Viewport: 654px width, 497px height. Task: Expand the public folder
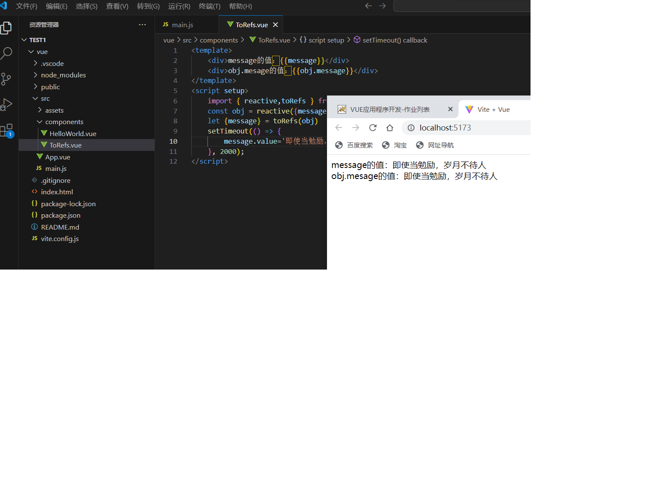pos(86,87)
